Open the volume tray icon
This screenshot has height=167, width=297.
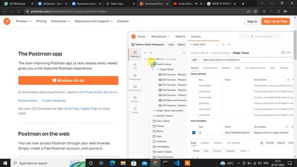259,163
